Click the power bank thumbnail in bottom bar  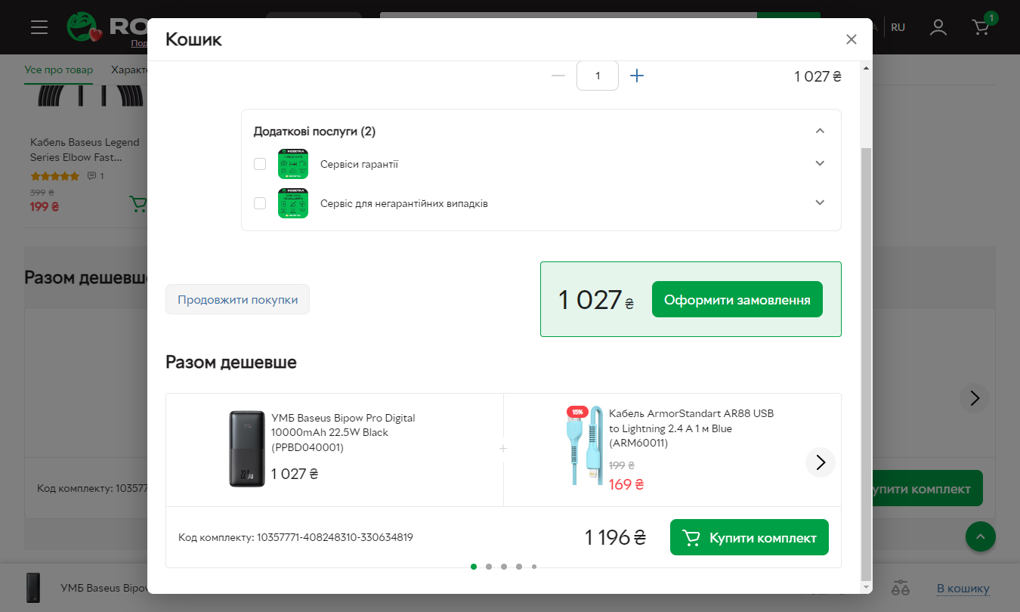33,588
